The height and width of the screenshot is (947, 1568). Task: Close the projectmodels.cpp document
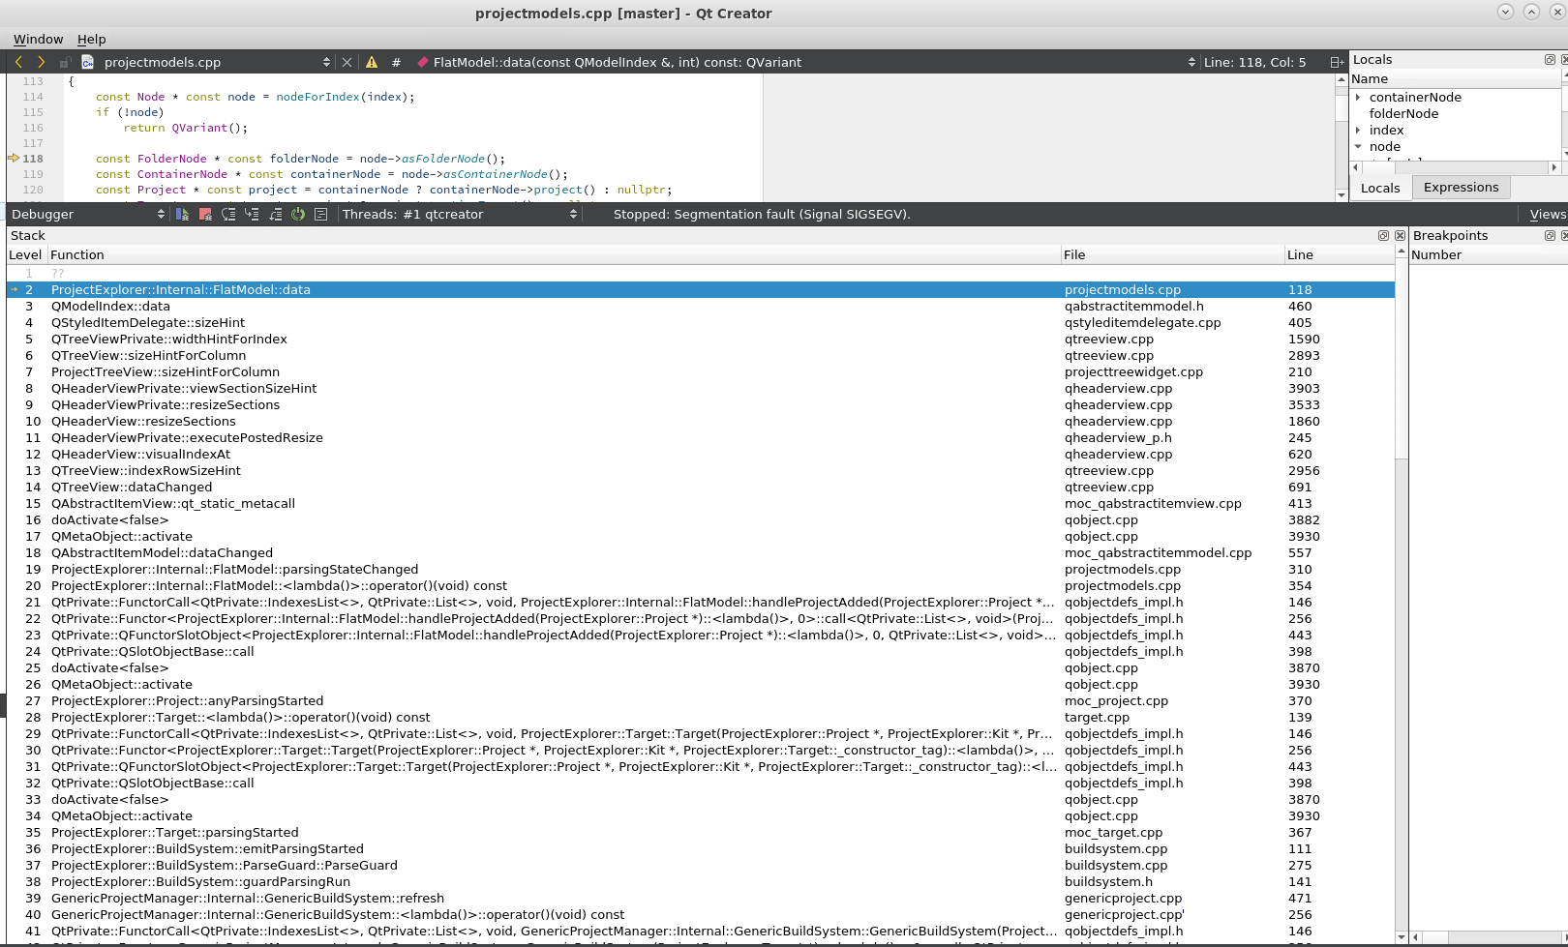coord(347,62)
